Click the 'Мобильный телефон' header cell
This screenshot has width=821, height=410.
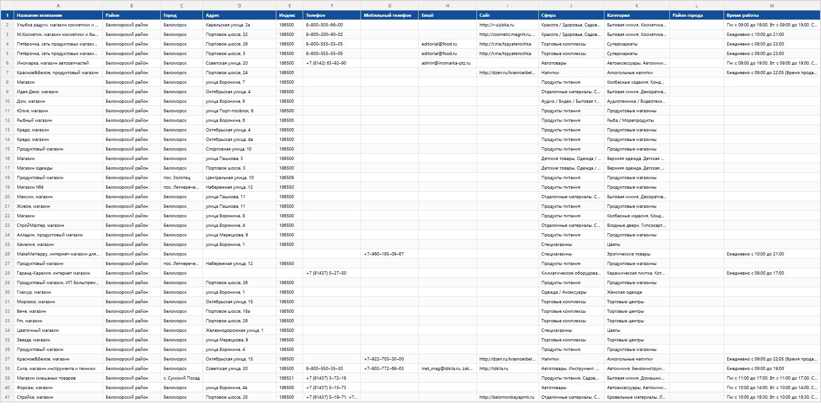[390, 15]
